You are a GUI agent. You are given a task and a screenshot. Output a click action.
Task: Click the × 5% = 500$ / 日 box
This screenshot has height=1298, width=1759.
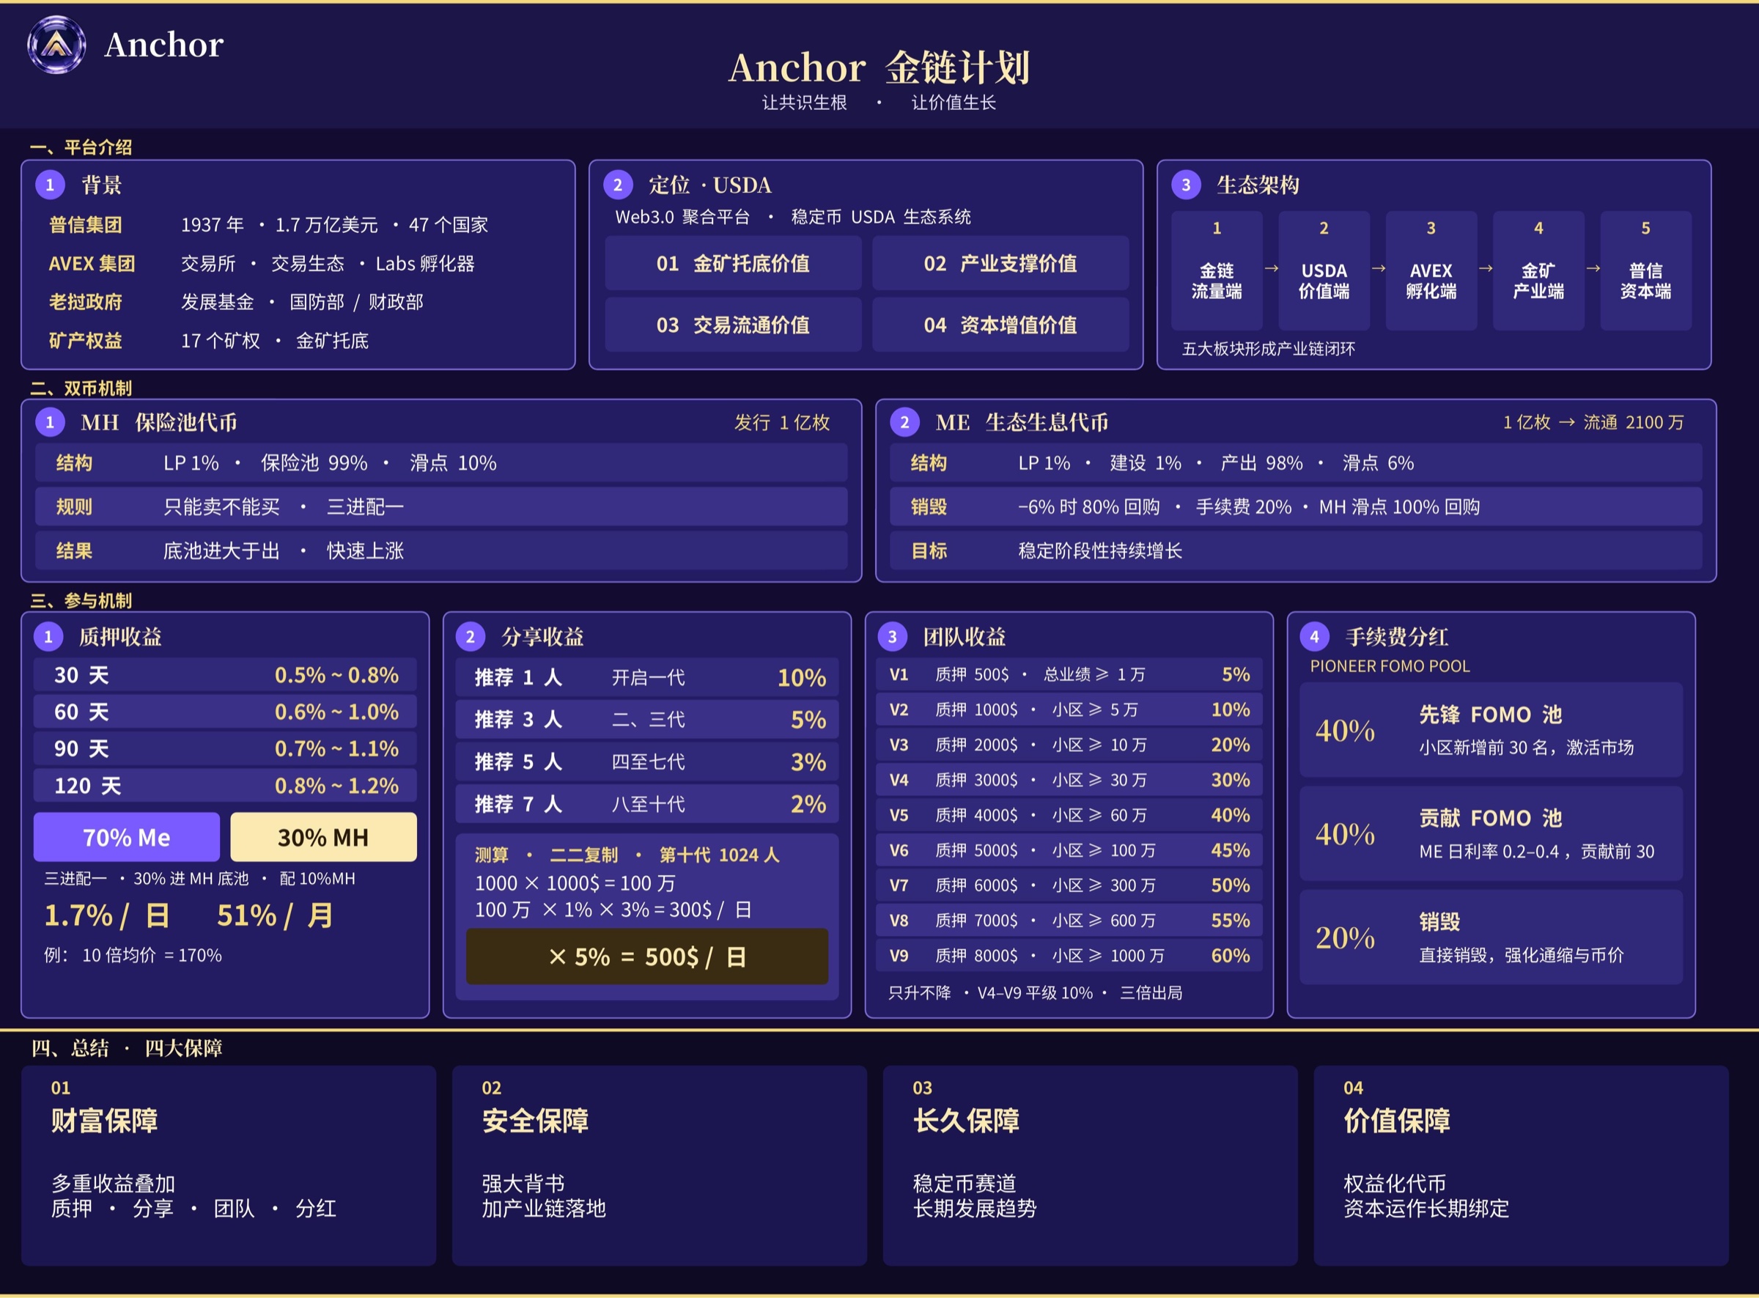(x=647, y=957)
